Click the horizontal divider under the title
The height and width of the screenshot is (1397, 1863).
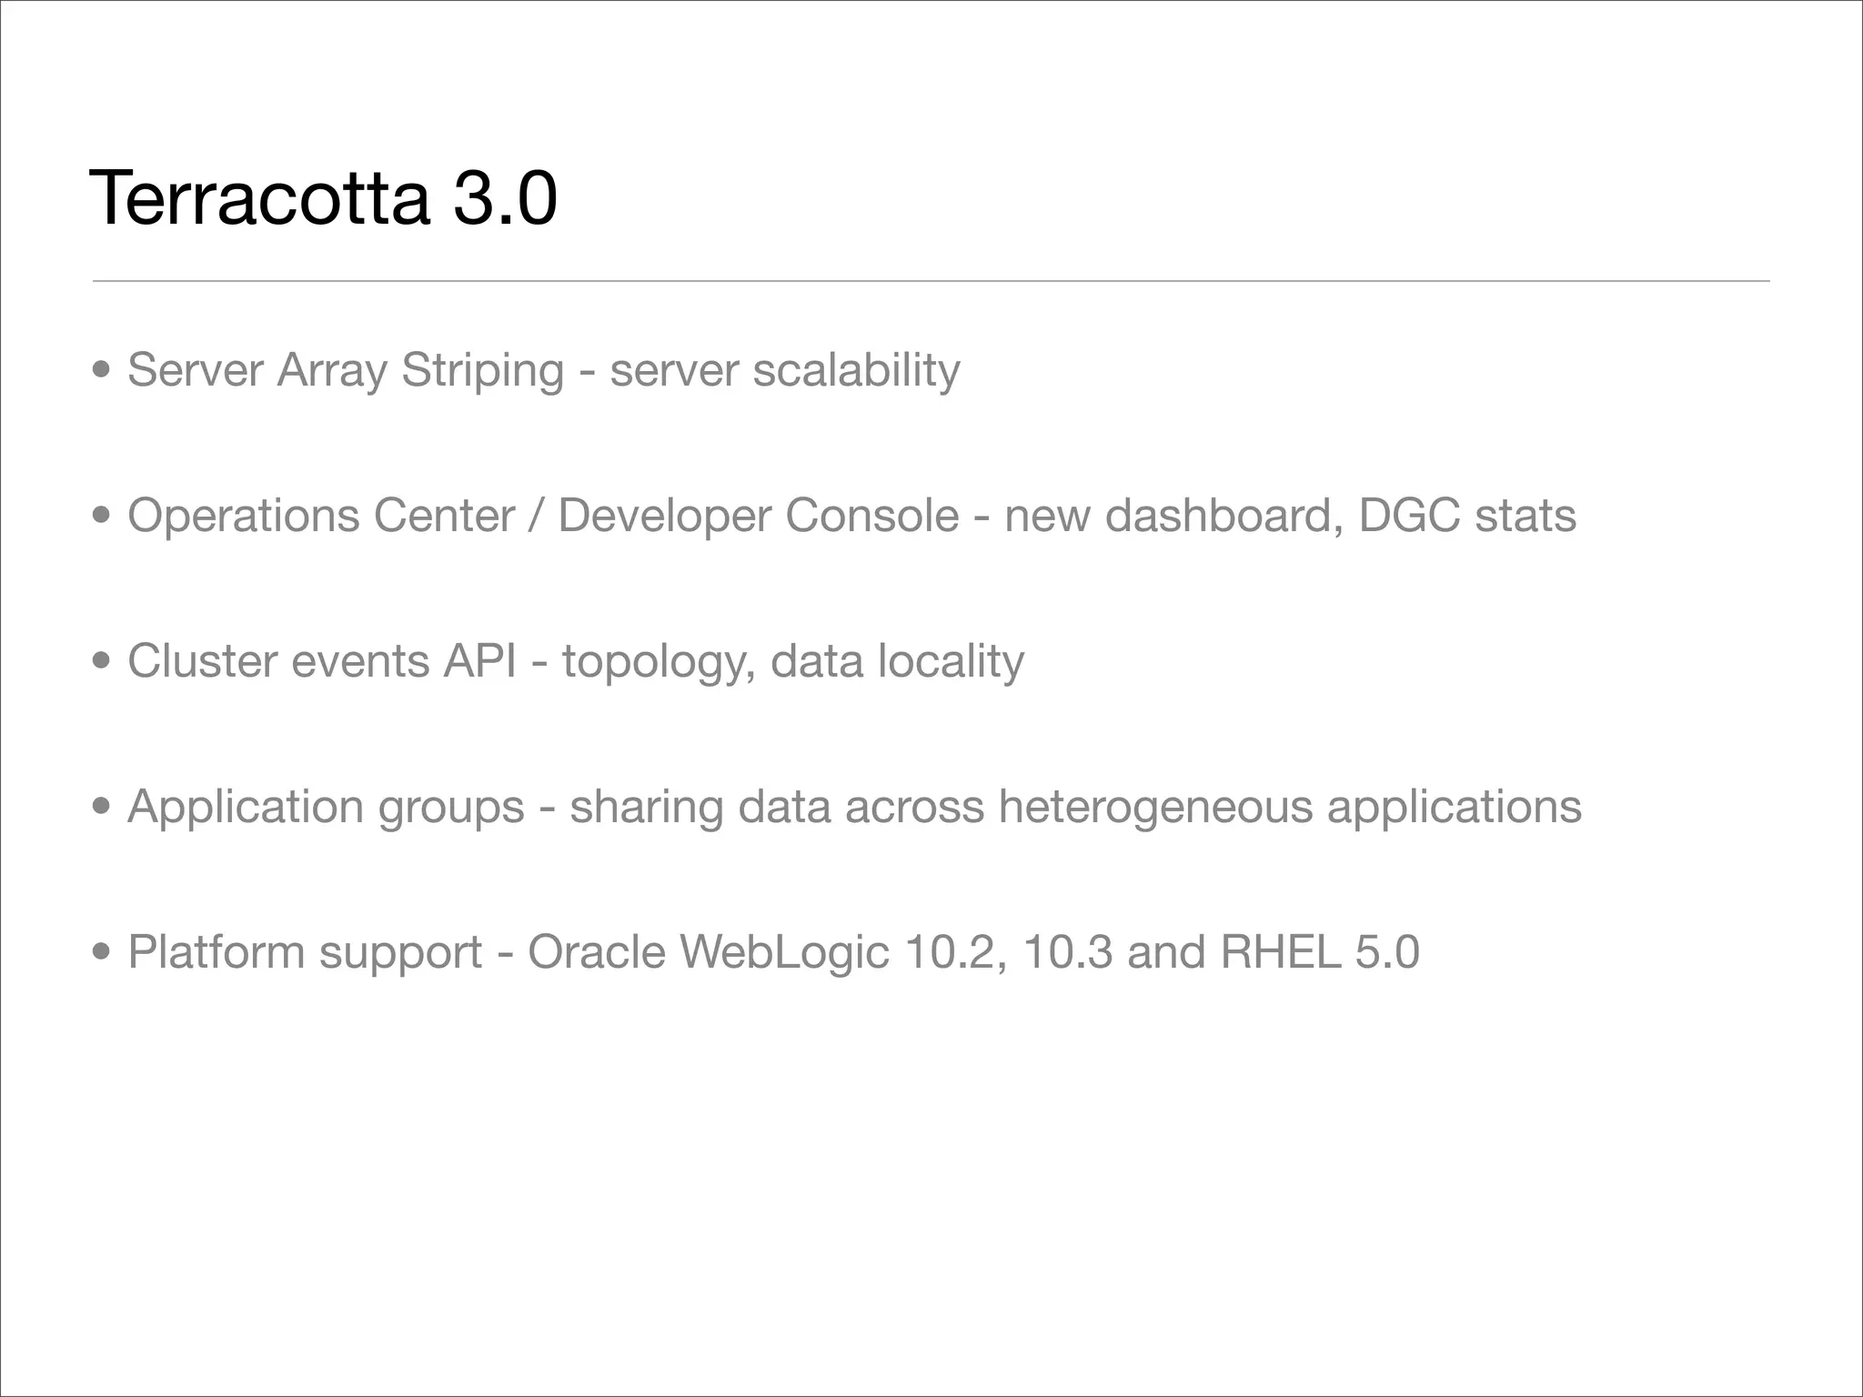click(930, 281)
